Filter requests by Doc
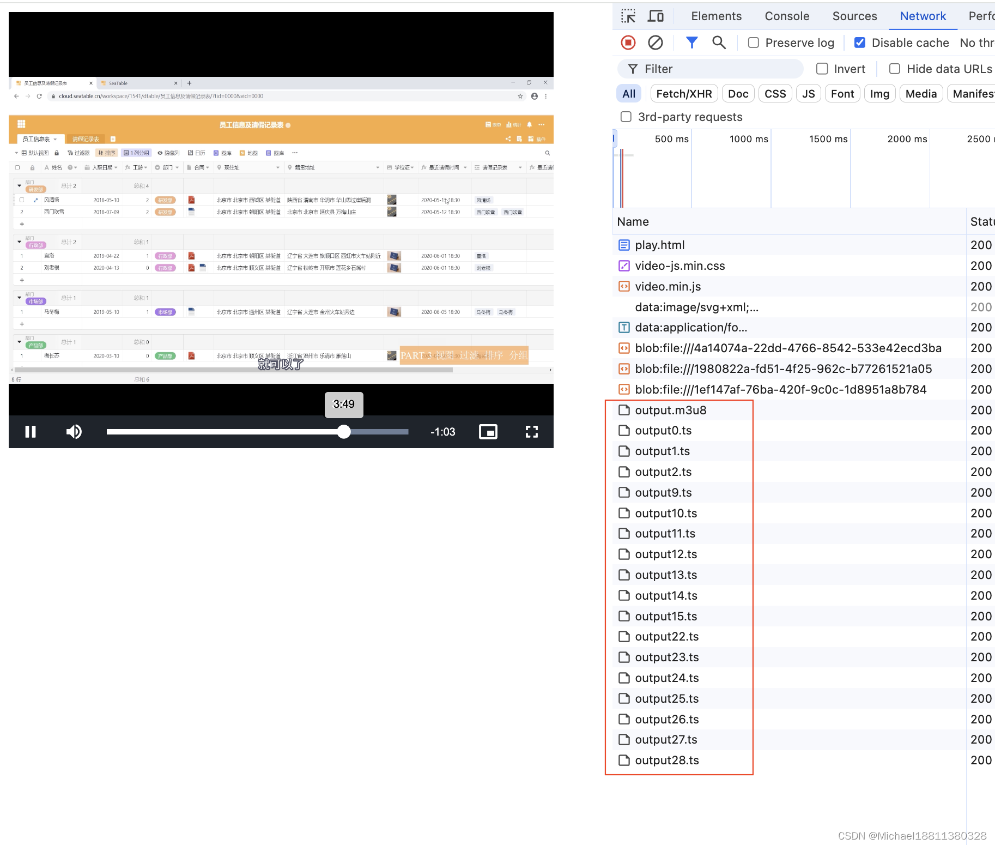 [x=738, y=94]
